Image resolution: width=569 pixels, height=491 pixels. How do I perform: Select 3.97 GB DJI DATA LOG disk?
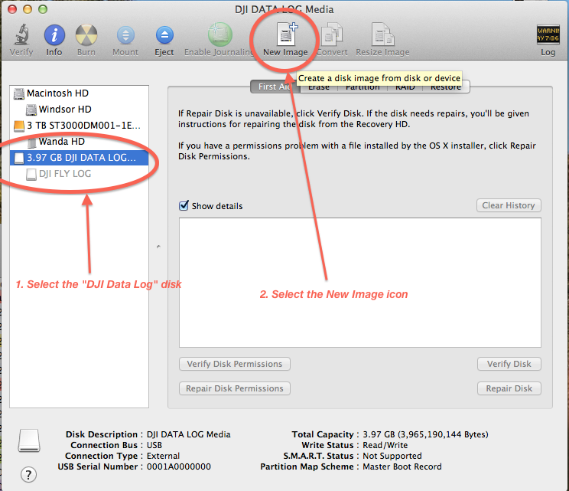[x=79, y=158]
